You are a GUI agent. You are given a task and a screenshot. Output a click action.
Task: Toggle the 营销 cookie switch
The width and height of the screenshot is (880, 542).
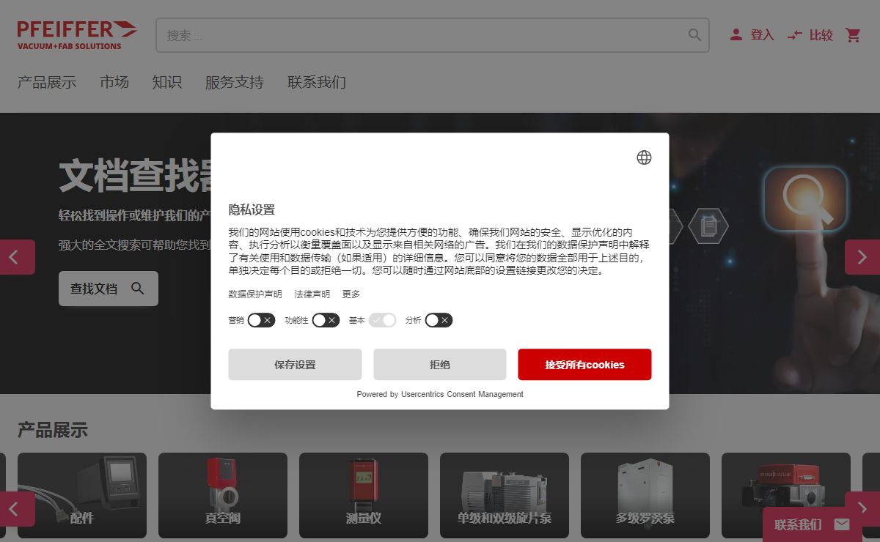[261, 320]
